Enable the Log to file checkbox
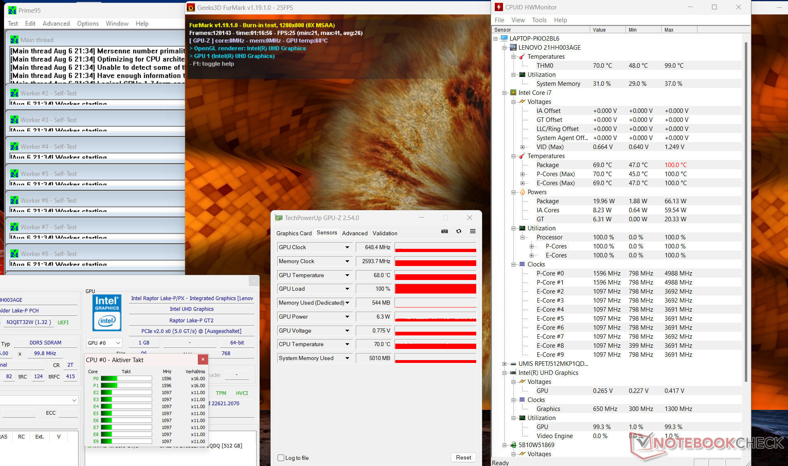Viewport: 788px width, 466px height. (281, 458)
